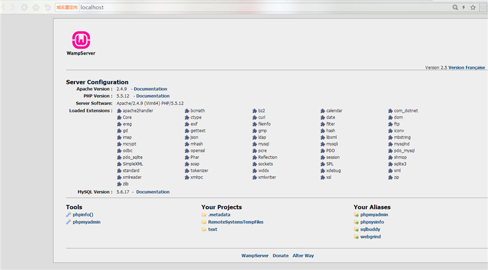Click puzzle icon beside openssl extension
This screenshot has width=488, height=270.
(187, 151)
